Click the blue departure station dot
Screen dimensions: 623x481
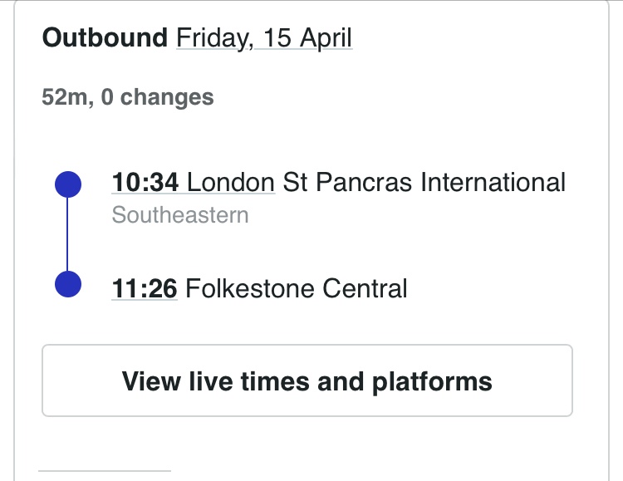[x=67, y=184]
